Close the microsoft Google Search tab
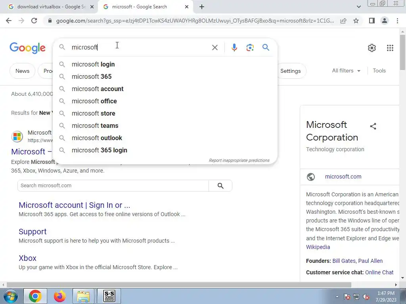The image size is (406, 304). [187, 7]
